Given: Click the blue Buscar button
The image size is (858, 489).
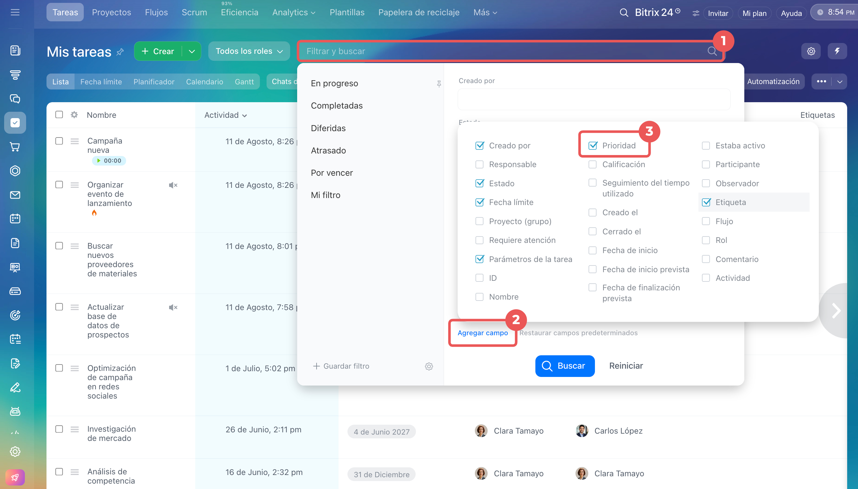Looking at the screenshot, I should (x=565, y=366).
